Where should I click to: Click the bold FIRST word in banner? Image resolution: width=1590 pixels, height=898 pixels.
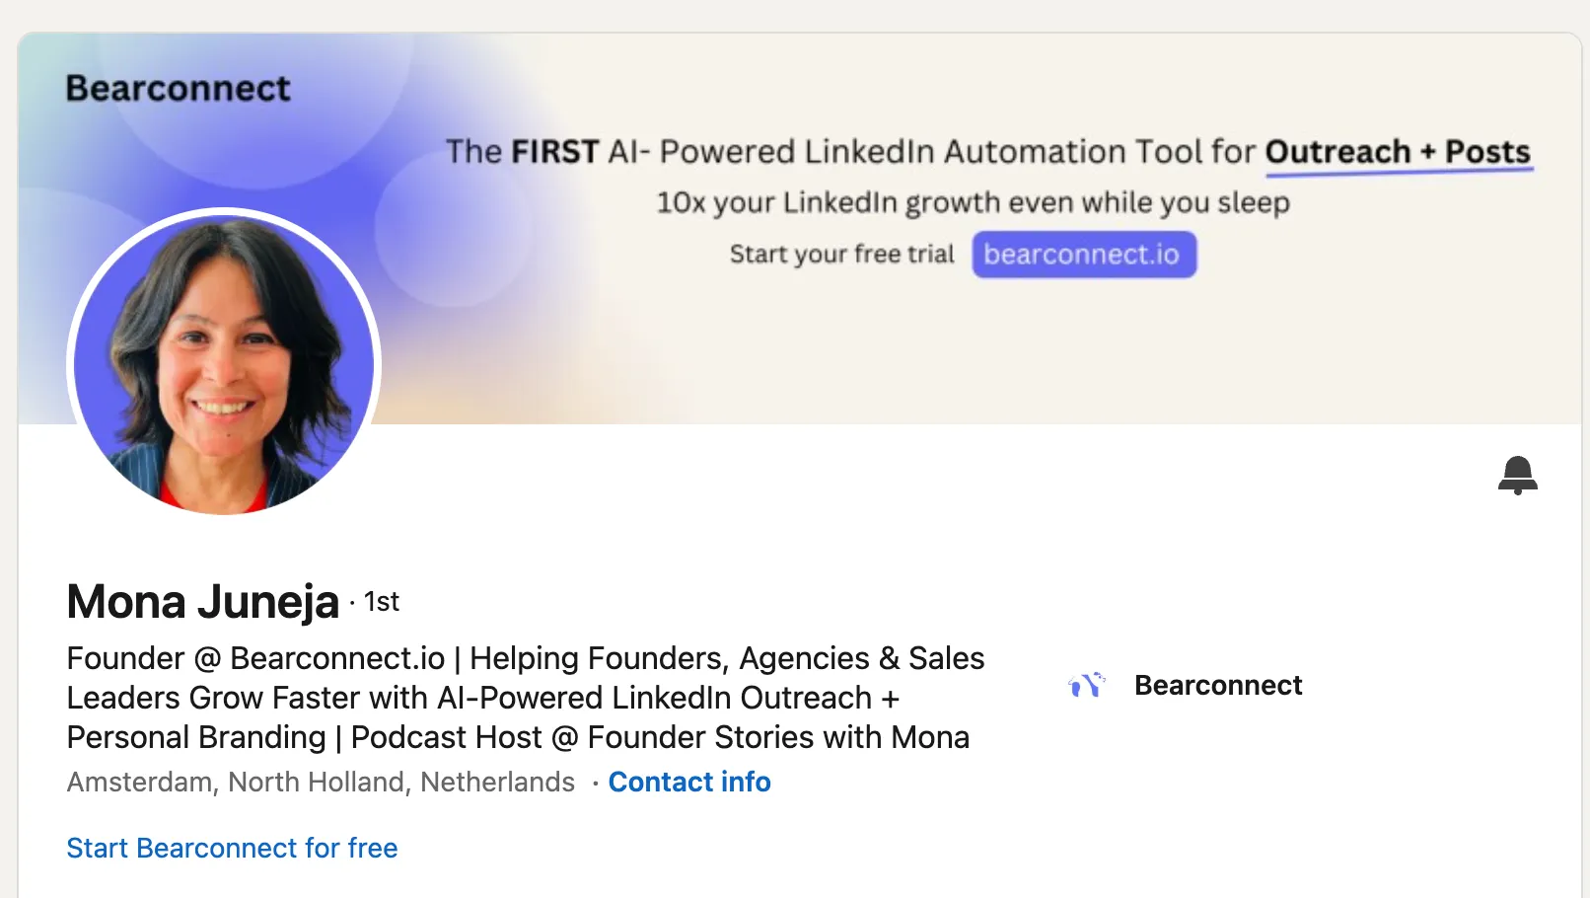coord(554,152)
